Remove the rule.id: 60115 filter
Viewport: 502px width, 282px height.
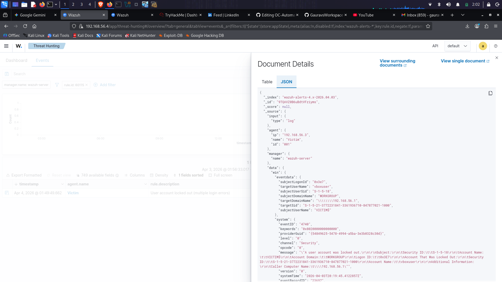click(x=87, y=85)
